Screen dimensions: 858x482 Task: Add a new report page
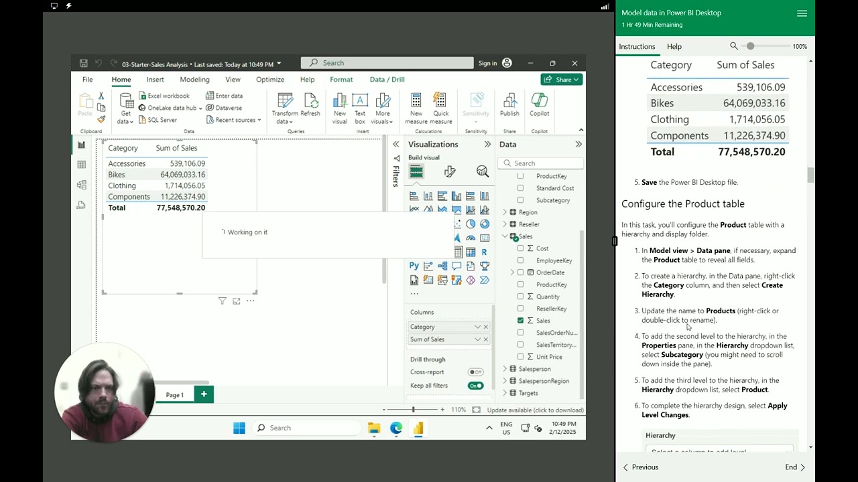tap(204, 394)
